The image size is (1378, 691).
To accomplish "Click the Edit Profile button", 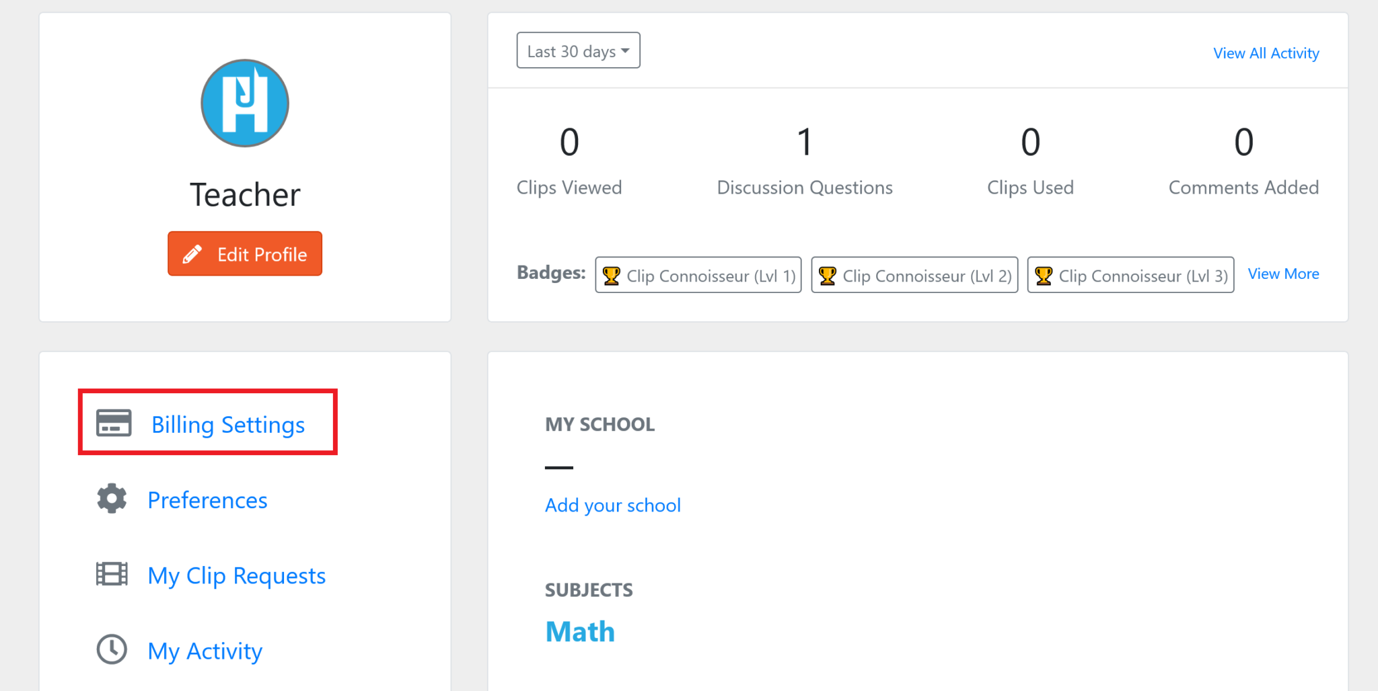I will click(244, 253).
